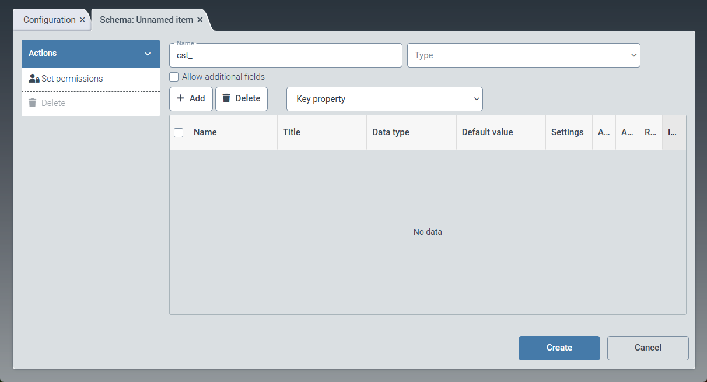Screen dimensions: 707x382
Task: Close the Configuration tab with X
Action: pyautogui.click(x=82, y=20)
